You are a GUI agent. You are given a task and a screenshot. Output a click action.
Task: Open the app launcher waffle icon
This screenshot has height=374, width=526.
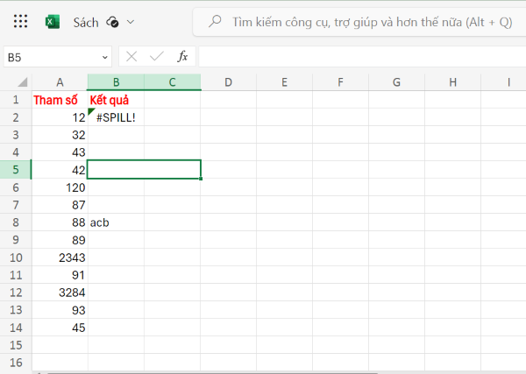(21, 22)
